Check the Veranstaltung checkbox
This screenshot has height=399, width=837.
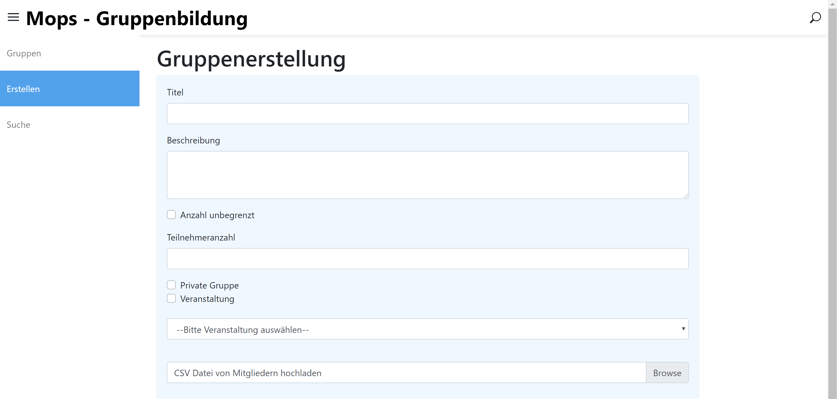[x=171, y=298]
